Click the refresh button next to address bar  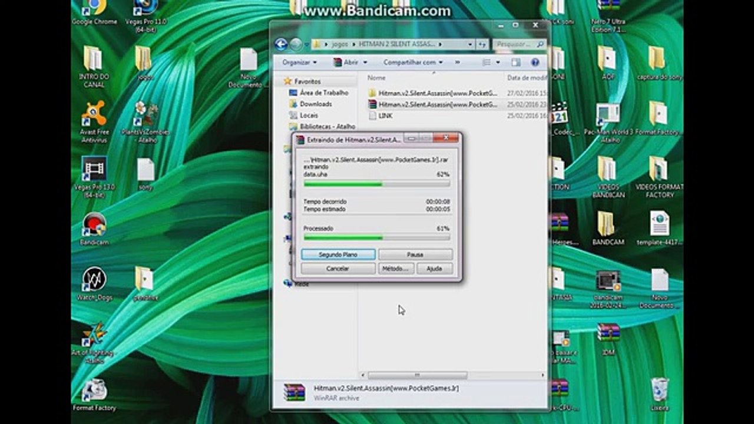coord(482,44)
